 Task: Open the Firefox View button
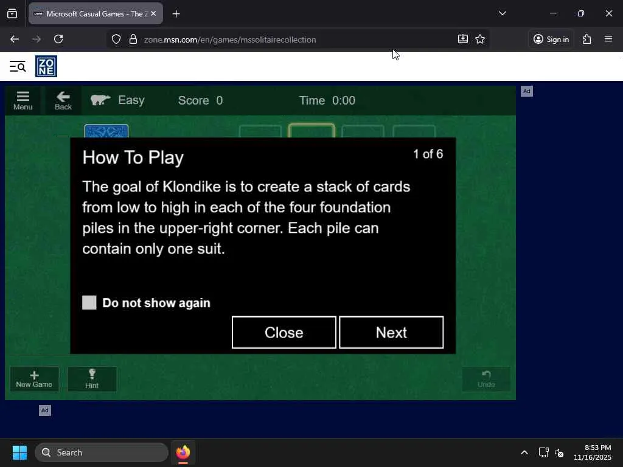[12, 14]
